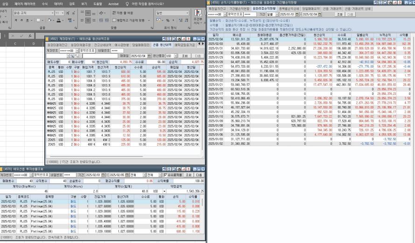Click 조회 button in 4570 window

(188, 175)
